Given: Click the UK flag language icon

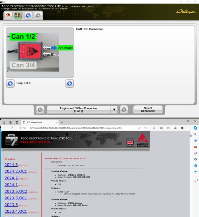Looking at the screenshot, I should [130, 143].
